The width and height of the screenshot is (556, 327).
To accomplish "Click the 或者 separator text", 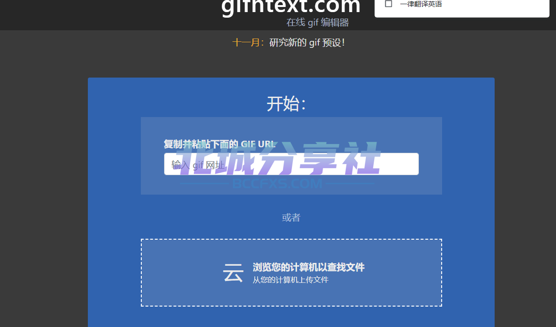I will (x=291, y=217).
